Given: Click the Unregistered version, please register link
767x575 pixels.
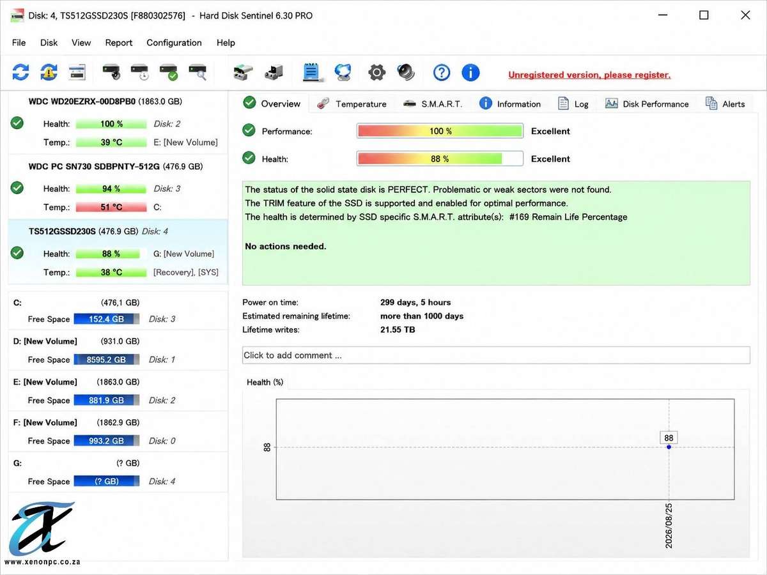Looking at the screenshot, I should pos(589,75).
